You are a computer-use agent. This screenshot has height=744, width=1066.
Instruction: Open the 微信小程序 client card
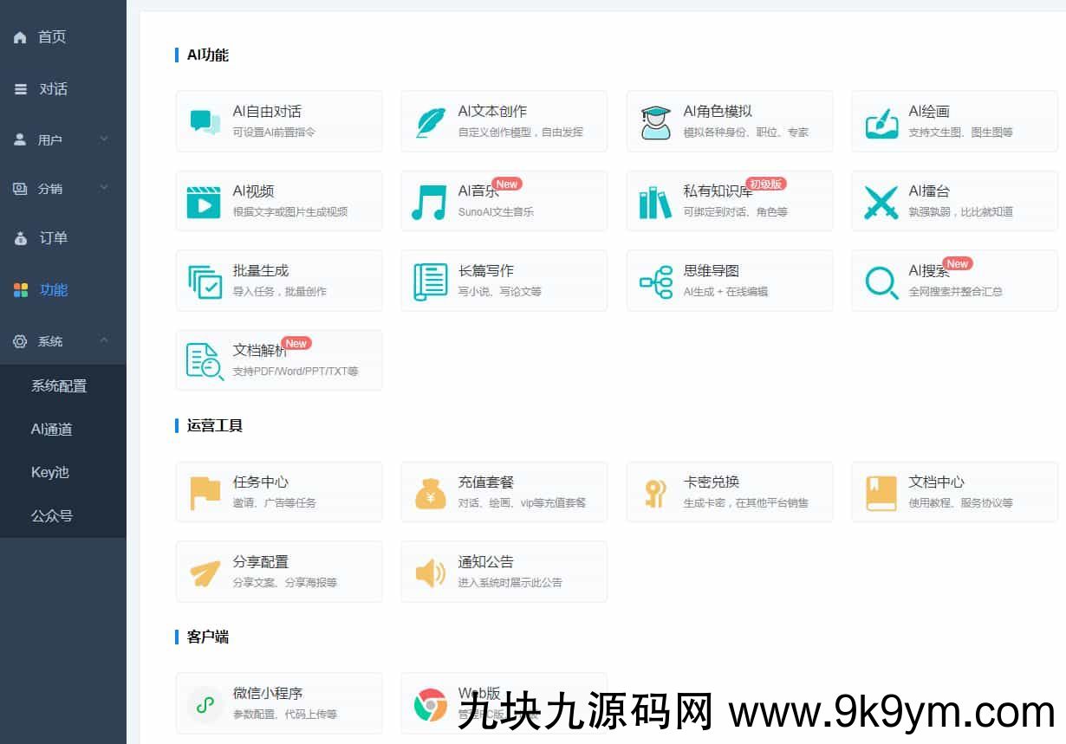click(278, 703)
